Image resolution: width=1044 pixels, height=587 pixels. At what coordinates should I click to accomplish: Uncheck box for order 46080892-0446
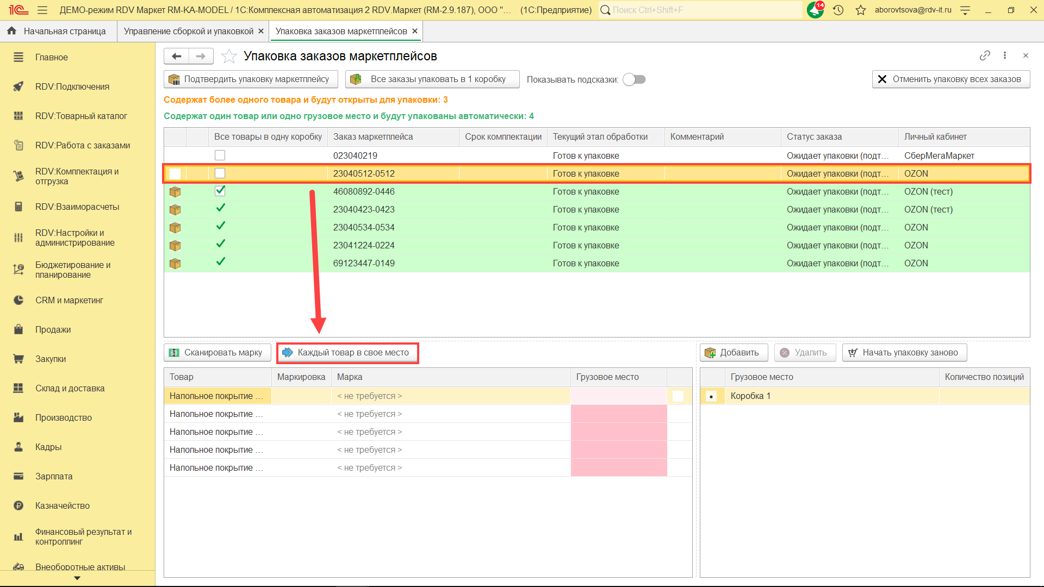click(220, 191)
